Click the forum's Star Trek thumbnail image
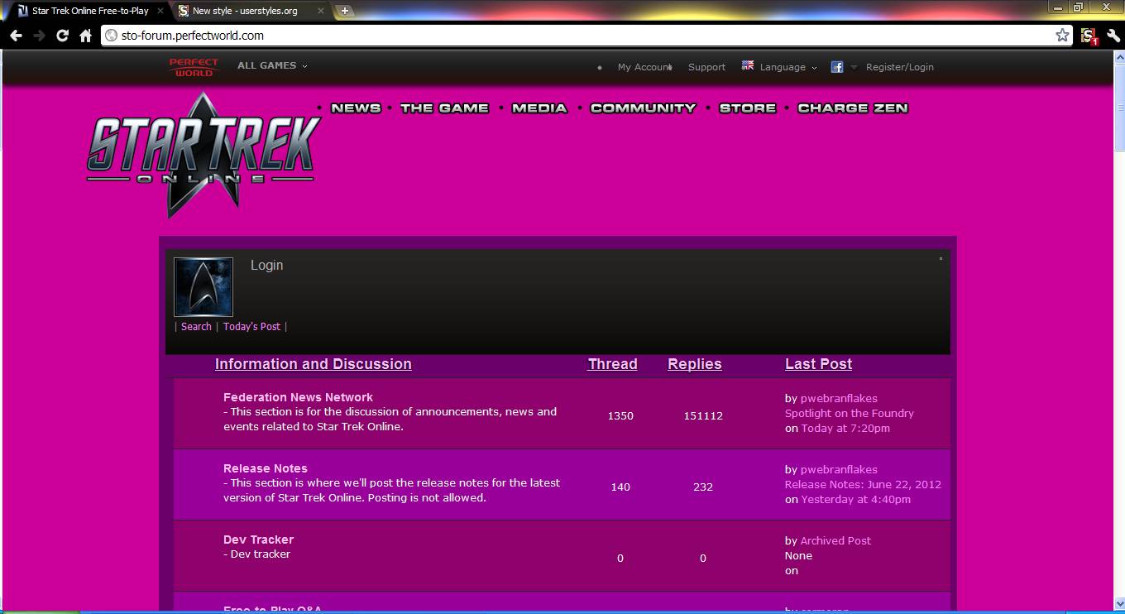This screenshot has width=1125, height=614. tap(203, 286)
